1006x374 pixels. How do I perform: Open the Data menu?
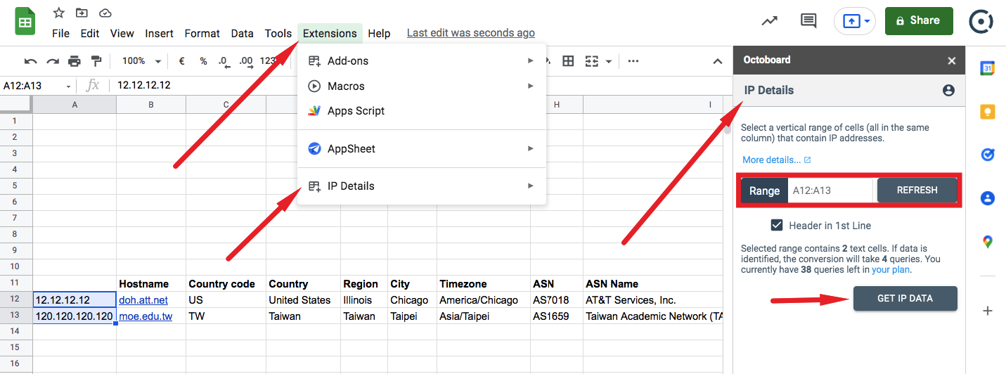pos(243,33)
